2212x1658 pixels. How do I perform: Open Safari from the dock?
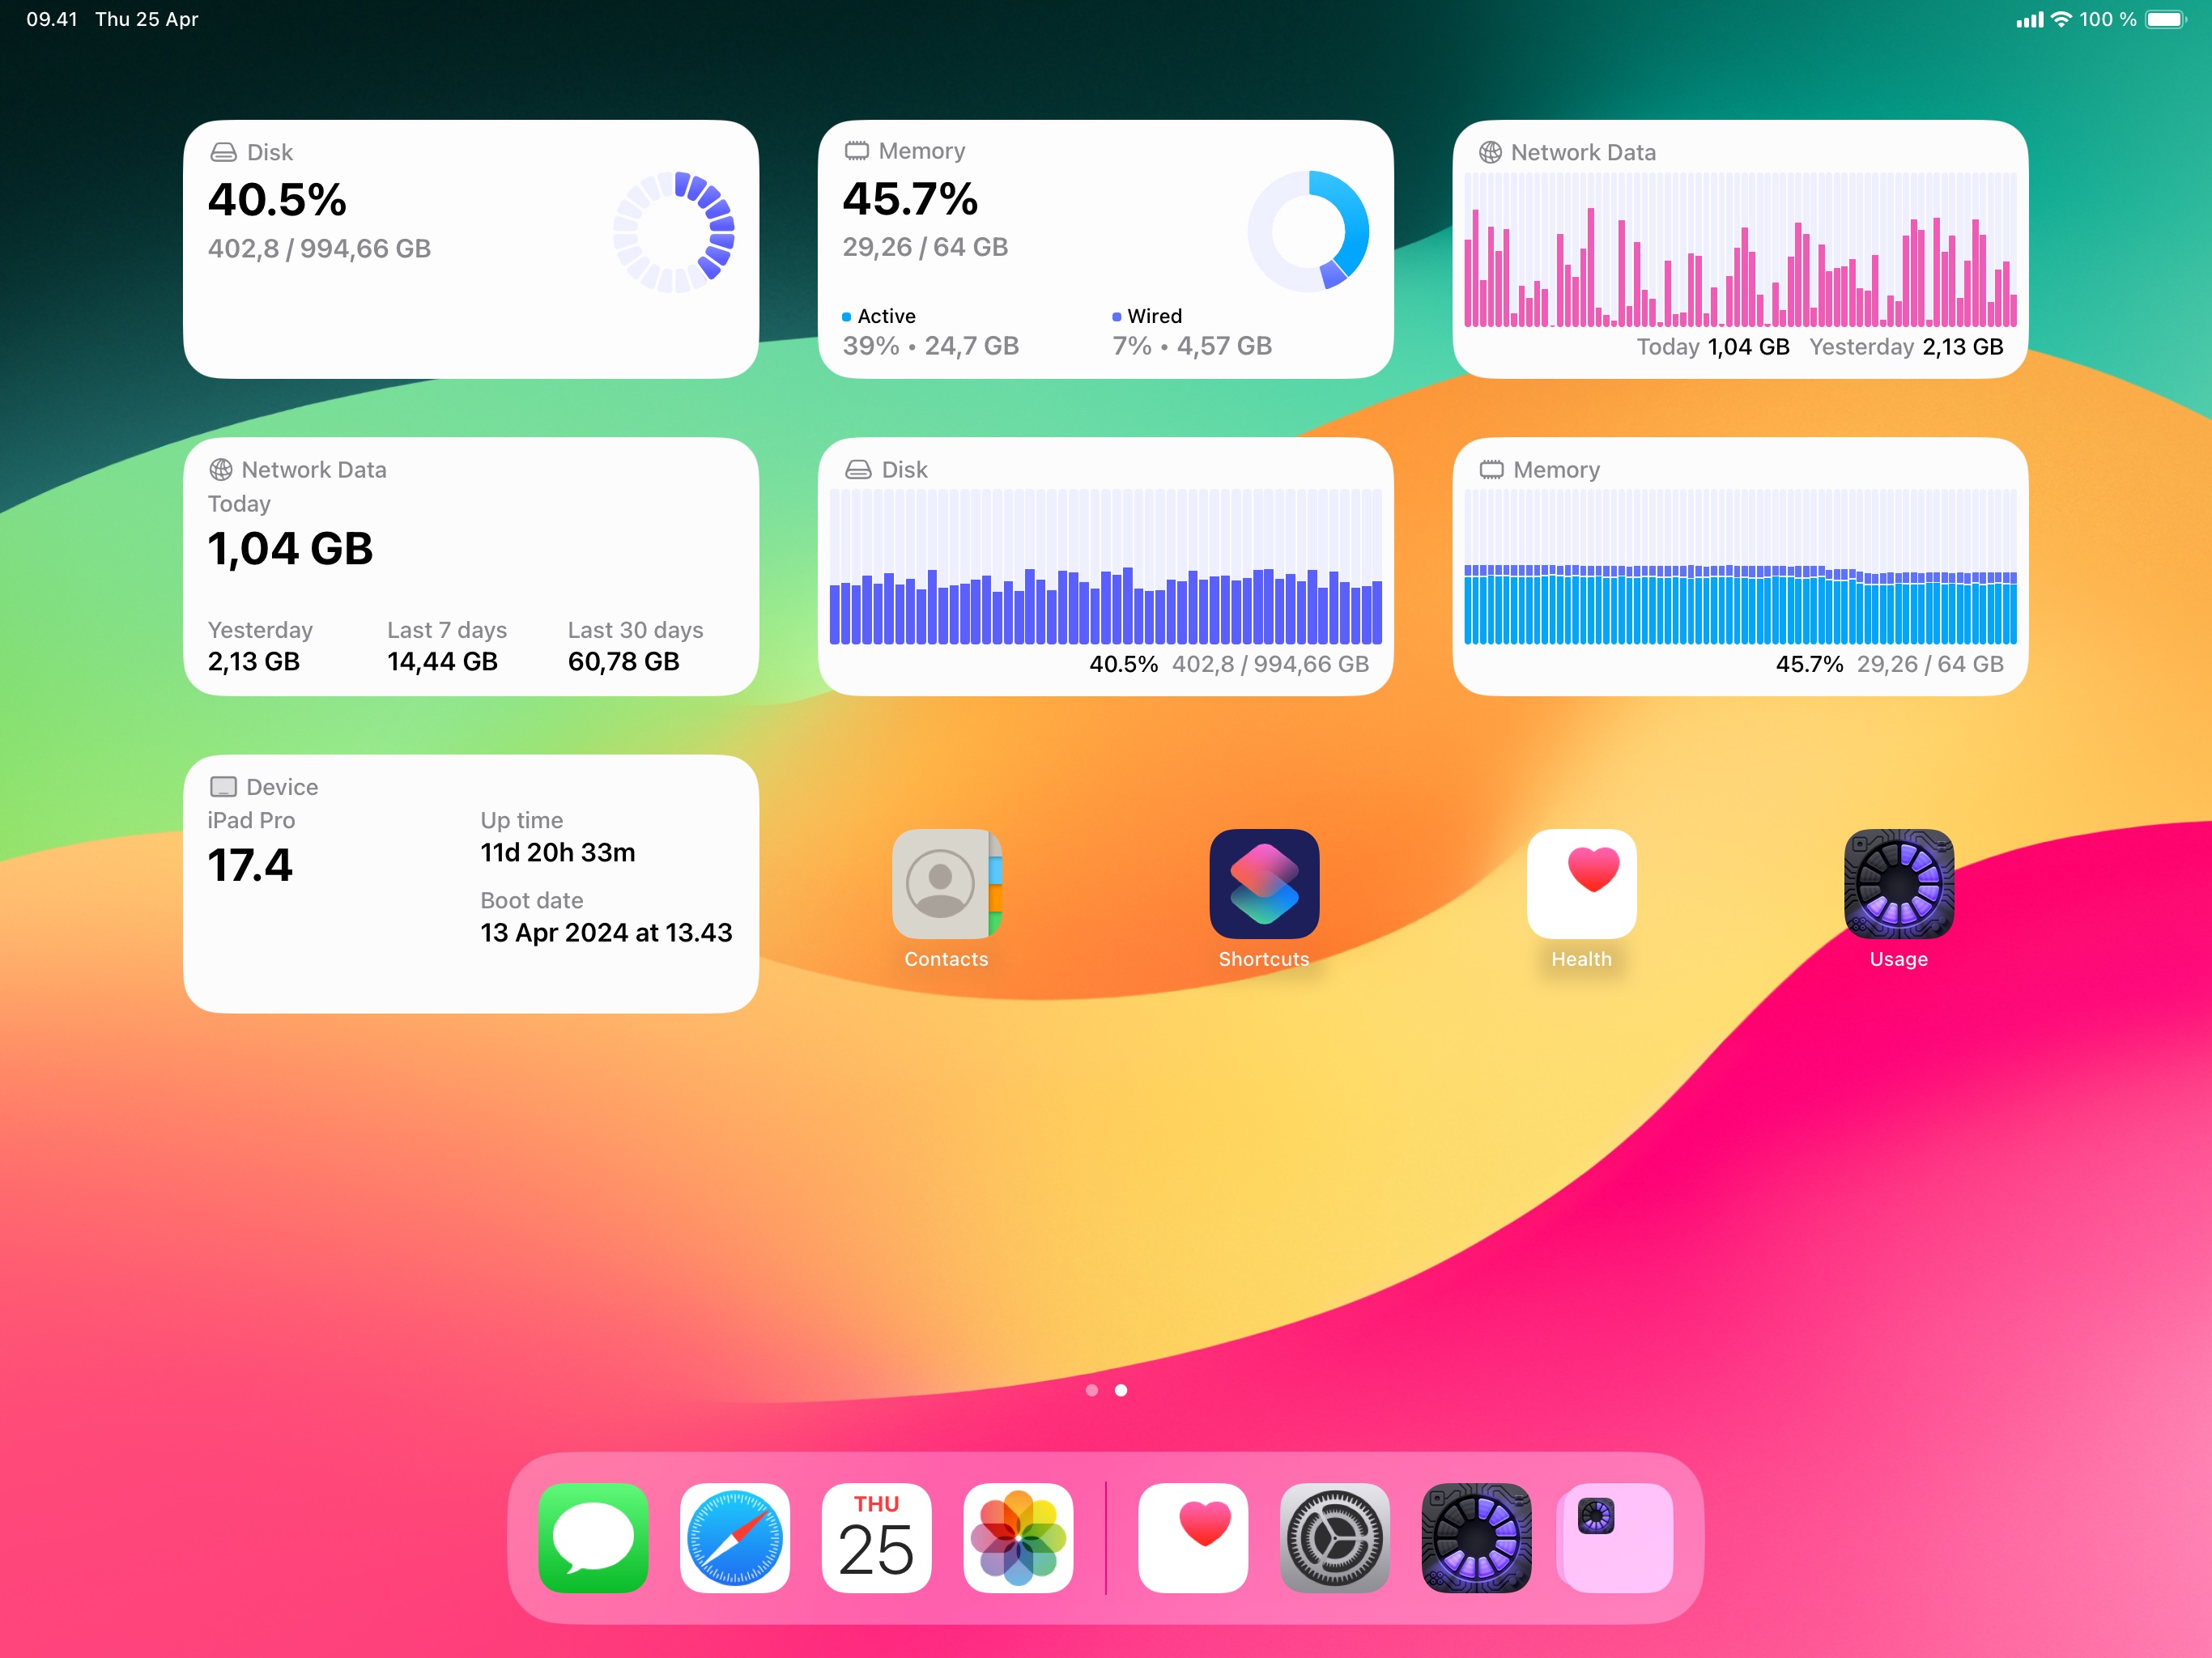(x=735, y=1537)
